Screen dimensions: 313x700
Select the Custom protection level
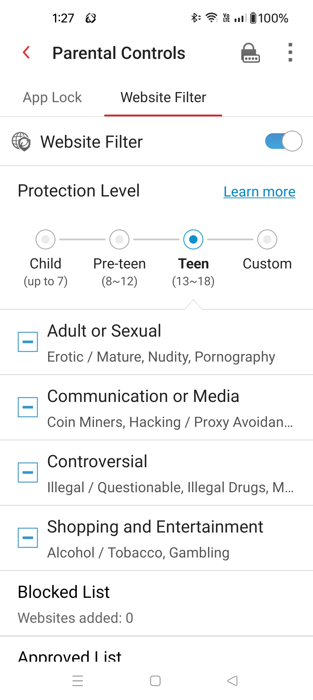coord(267,240)
